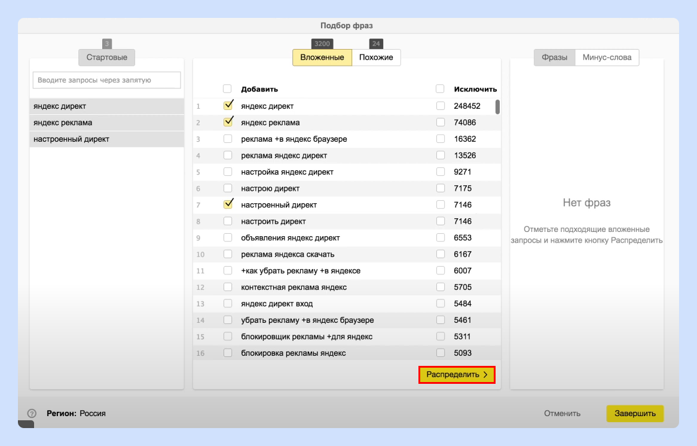Click the 24 count badge above Похожие

coord(376,44)
